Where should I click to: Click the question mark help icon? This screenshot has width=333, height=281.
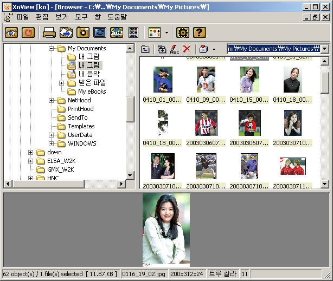click(x=200, y=32)
